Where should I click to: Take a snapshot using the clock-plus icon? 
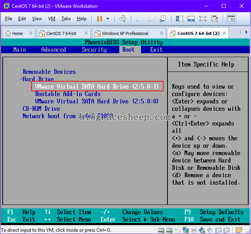tap(139, 19)
